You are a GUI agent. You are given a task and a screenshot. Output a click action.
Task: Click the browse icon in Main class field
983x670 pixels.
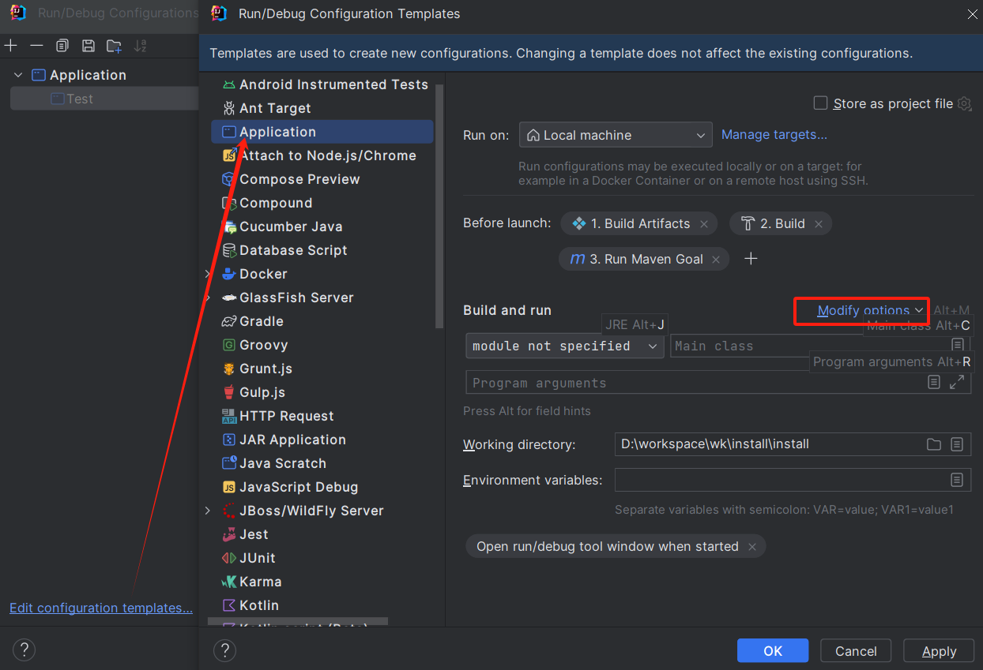click(957, 345)
